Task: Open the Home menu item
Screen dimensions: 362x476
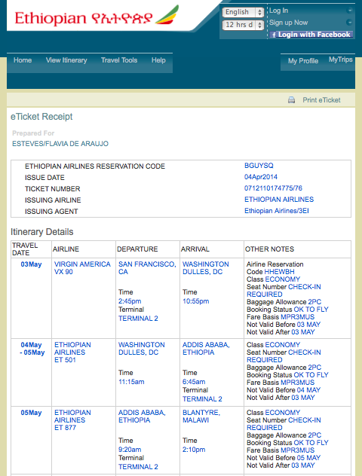Action: tap(23, 60)
